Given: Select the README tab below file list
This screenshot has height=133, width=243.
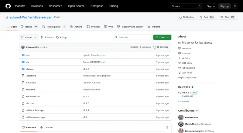Looking at the screenshot, I should pos(29,128).
